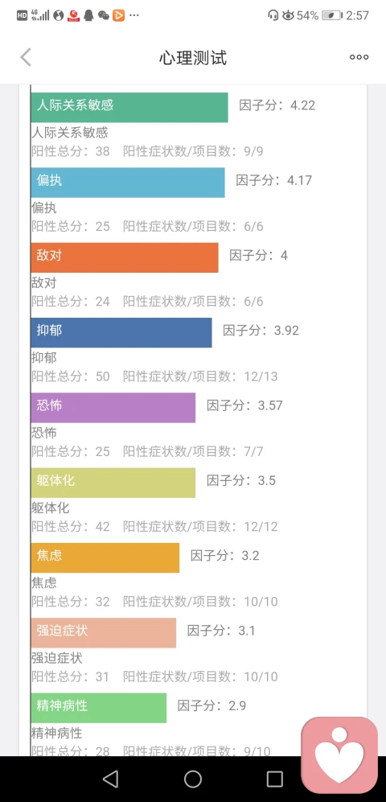
Task: Tap the headphone status icon
Action: [x=273, y=15]
